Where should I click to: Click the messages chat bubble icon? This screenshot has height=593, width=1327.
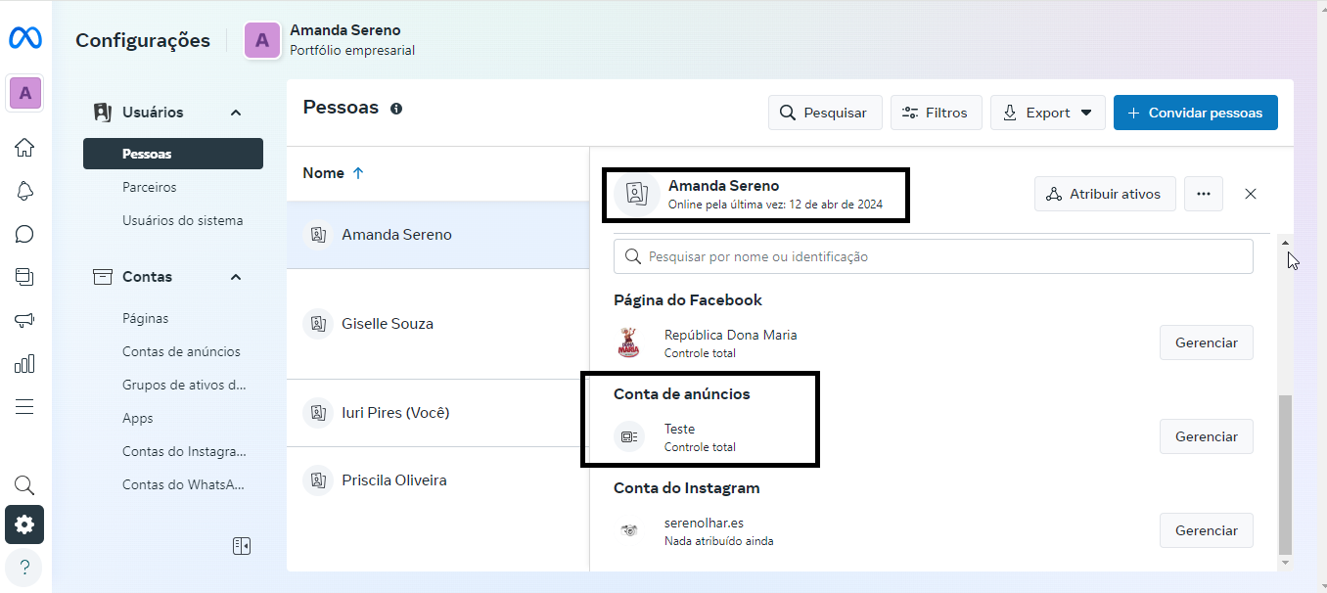24,234
